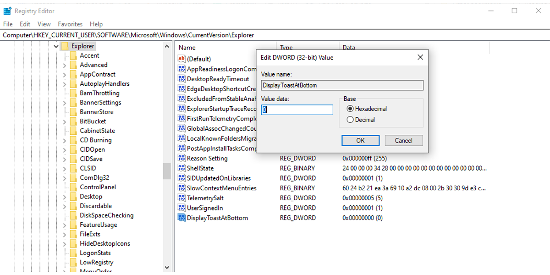Viewport: 550px width, 275px height.
Task: Select the Advanced folder icon in tree
Action: click(x=73, y=65)
